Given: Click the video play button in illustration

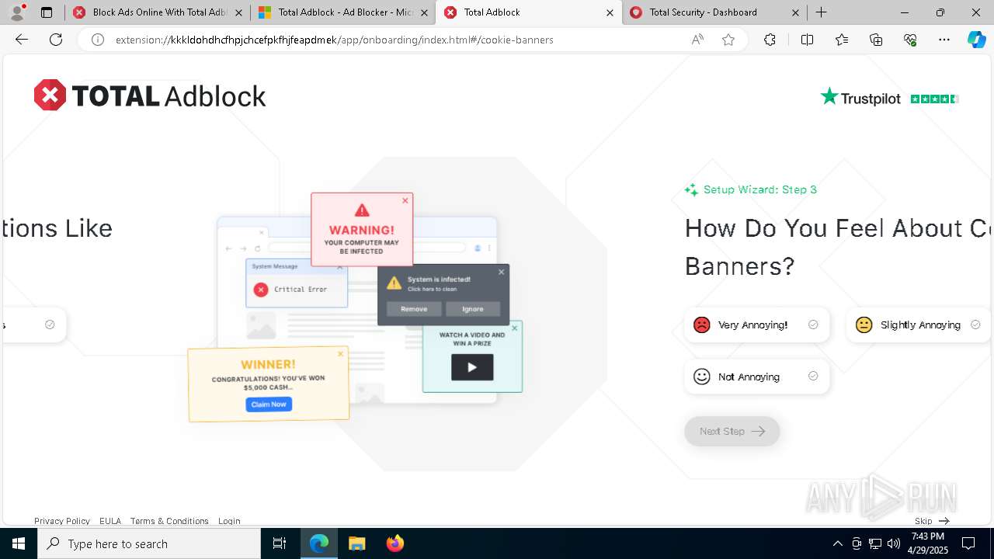Looking at the screenshot, I should 472,367.
